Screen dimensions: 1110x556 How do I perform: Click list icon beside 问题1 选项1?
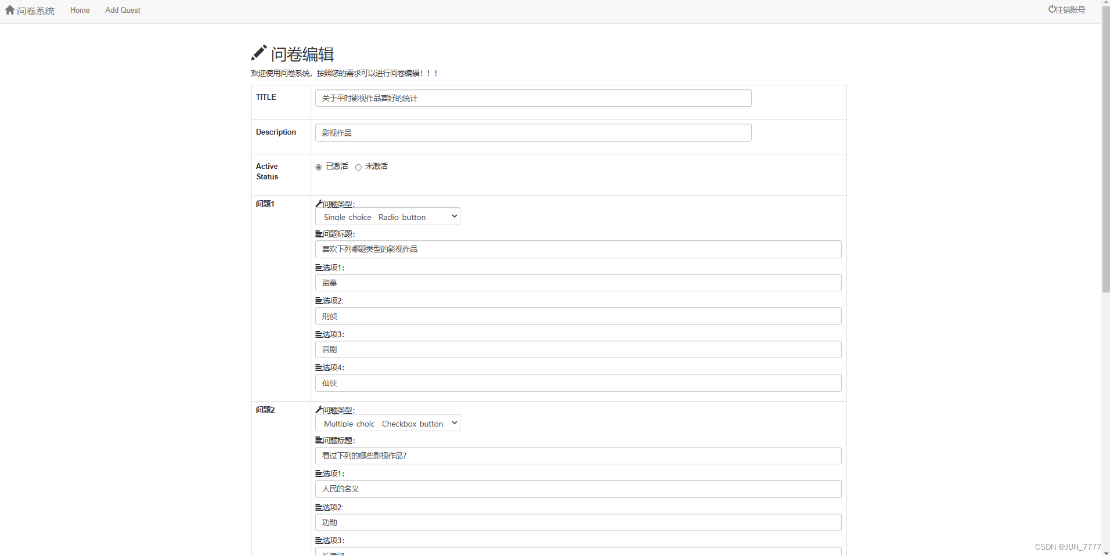coord(319,268)
